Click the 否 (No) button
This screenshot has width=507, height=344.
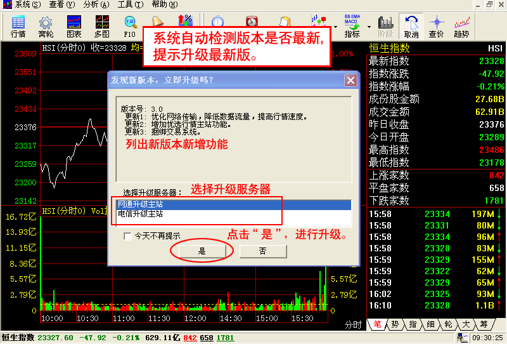262,251
